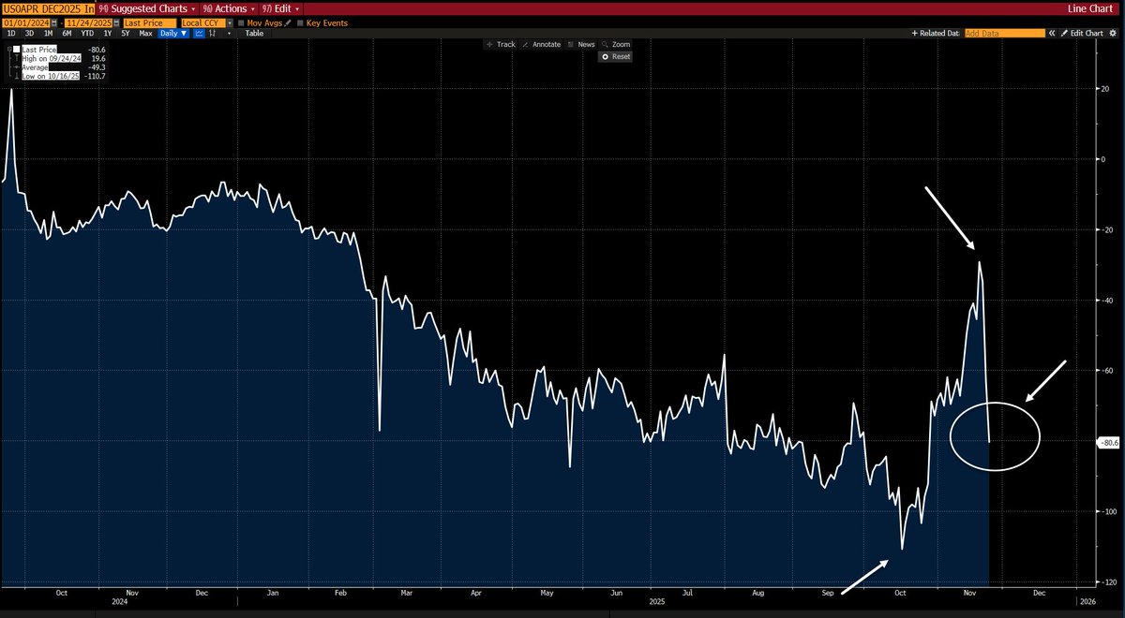Select the YTD range tab
The width and height of the screenshot is (1125, 618).
pos(86,33)
